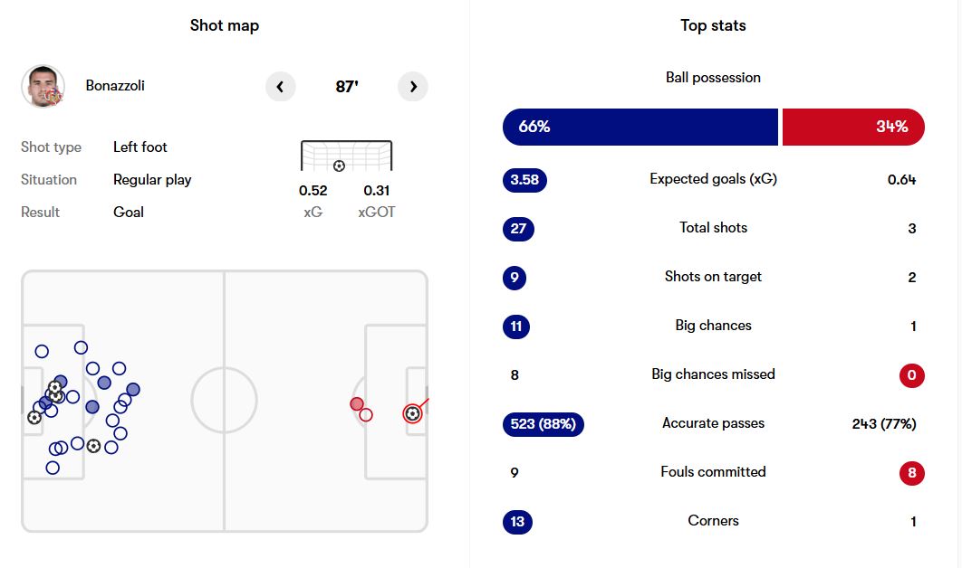
Task: Click the red 34% possession bar
Action: coord(852,127)
